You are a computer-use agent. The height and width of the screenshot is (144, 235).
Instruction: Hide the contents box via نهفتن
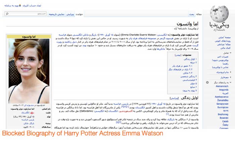[178, 55]
